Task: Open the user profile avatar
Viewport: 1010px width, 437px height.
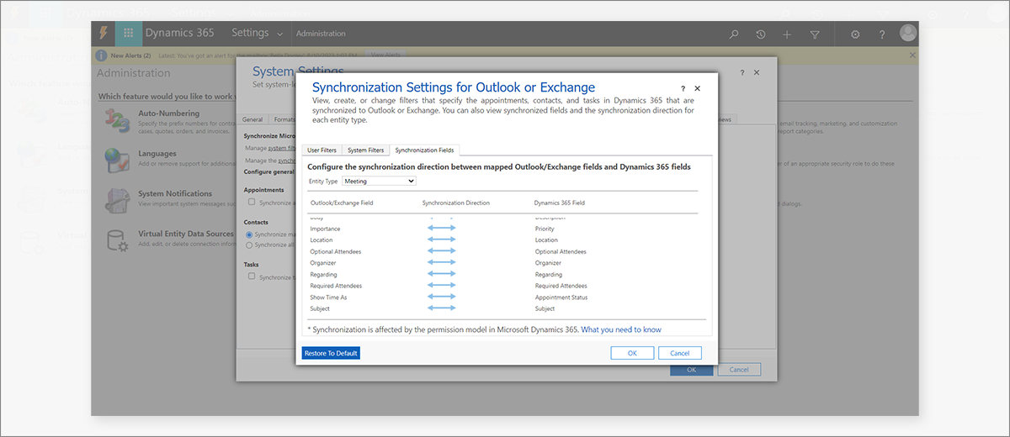Action: click(x=908, y=33)
